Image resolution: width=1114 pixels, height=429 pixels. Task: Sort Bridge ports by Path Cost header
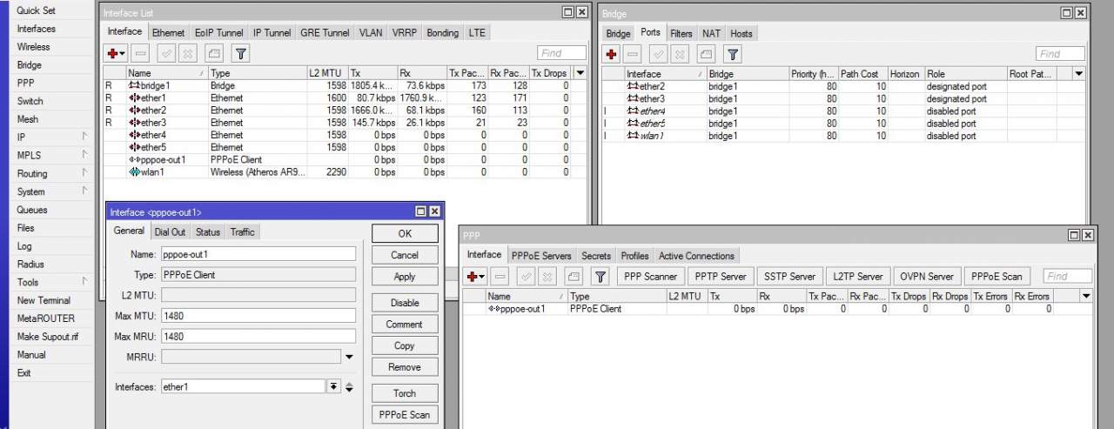(x=863, y=74)
